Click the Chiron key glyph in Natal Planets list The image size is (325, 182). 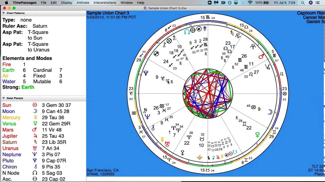(x=35, y=167)
